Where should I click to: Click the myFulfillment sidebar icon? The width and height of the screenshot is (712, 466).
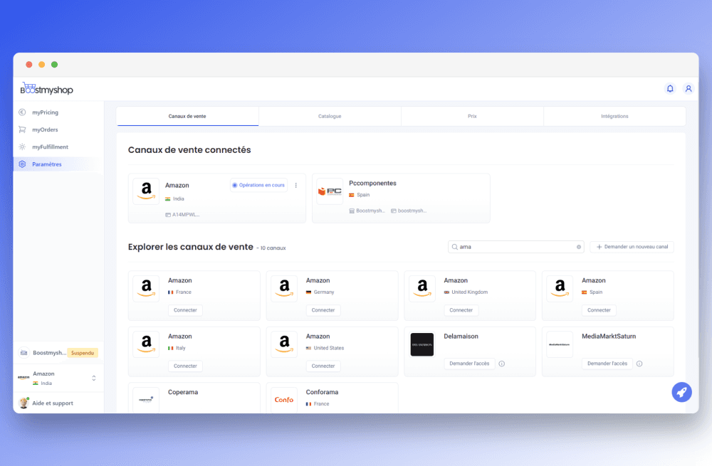(x=22, y=147)
